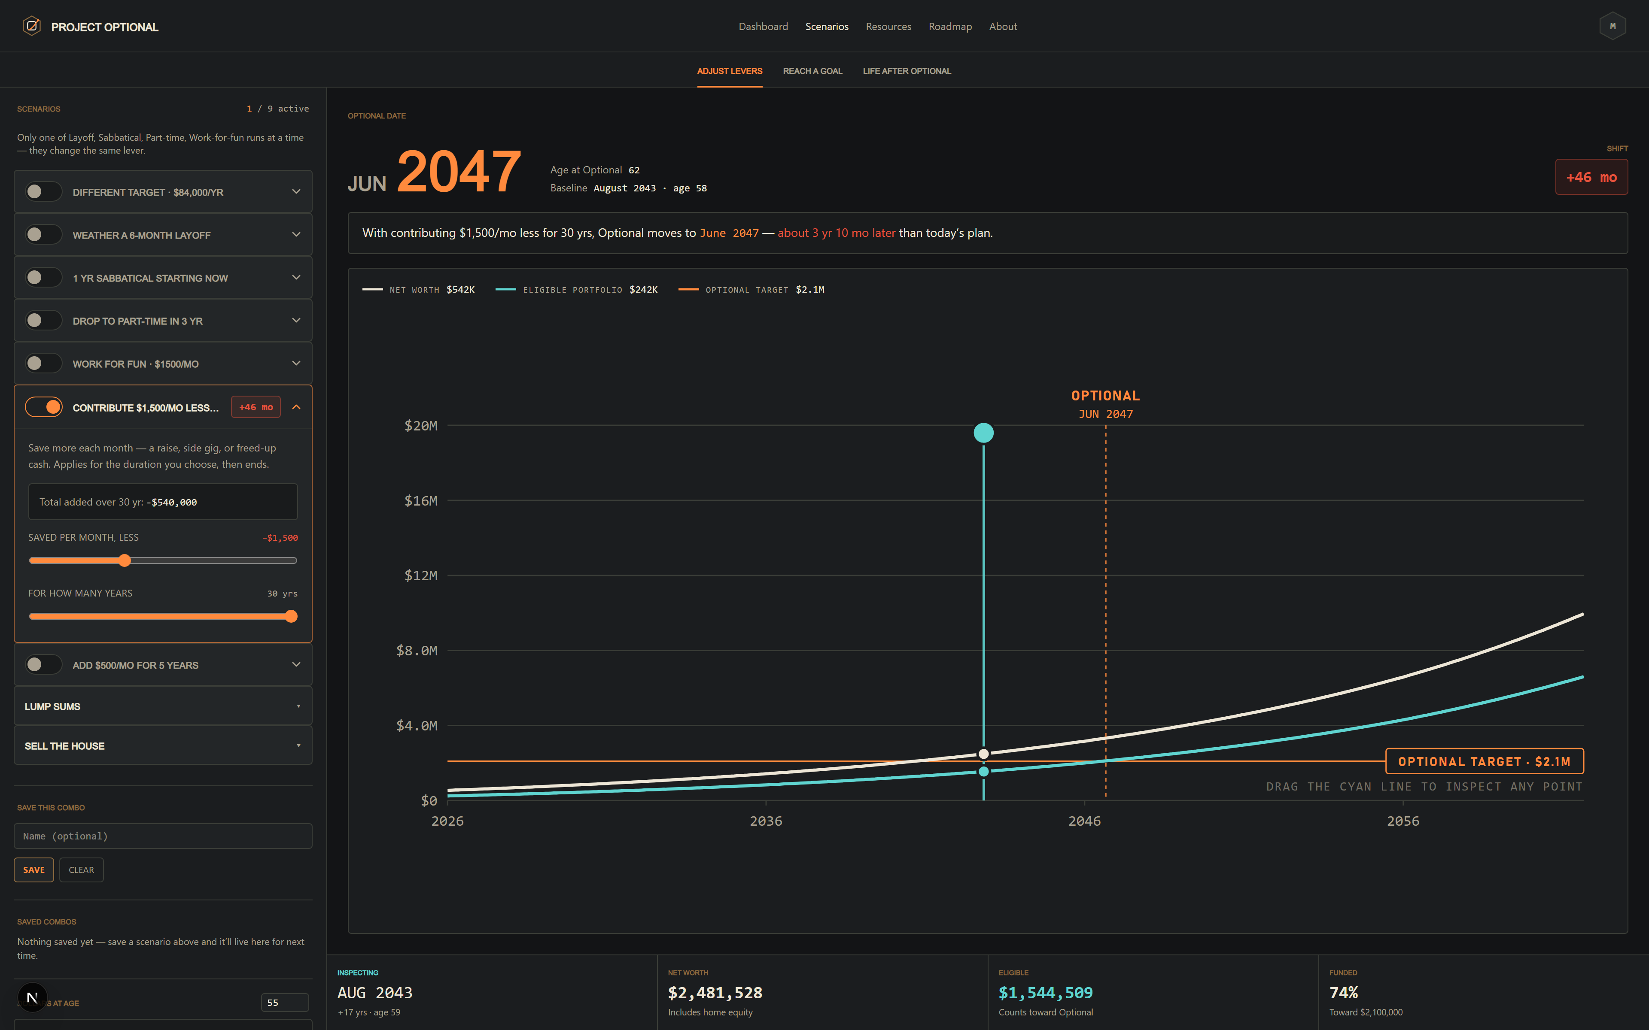Expand the Work for Fun chevron
Image resolution: width=1649 pixels, height=1030 pixels.
tap(296, 364)
